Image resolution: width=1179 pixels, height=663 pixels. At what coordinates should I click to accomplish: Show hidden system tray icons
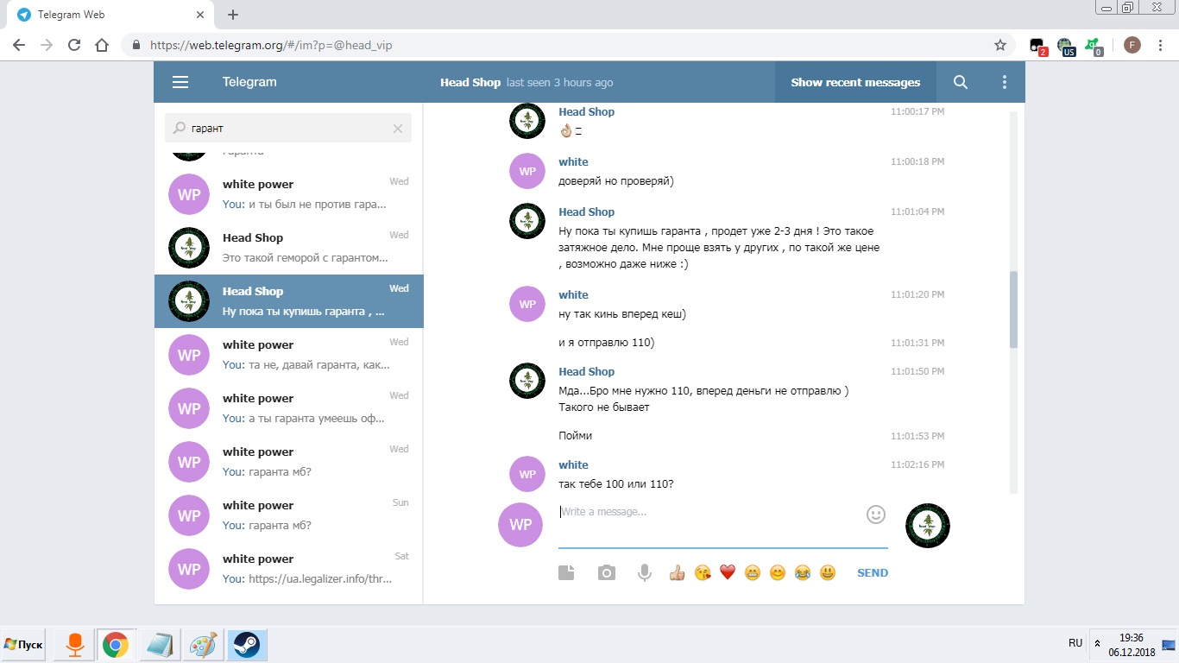coord(1097,644)
